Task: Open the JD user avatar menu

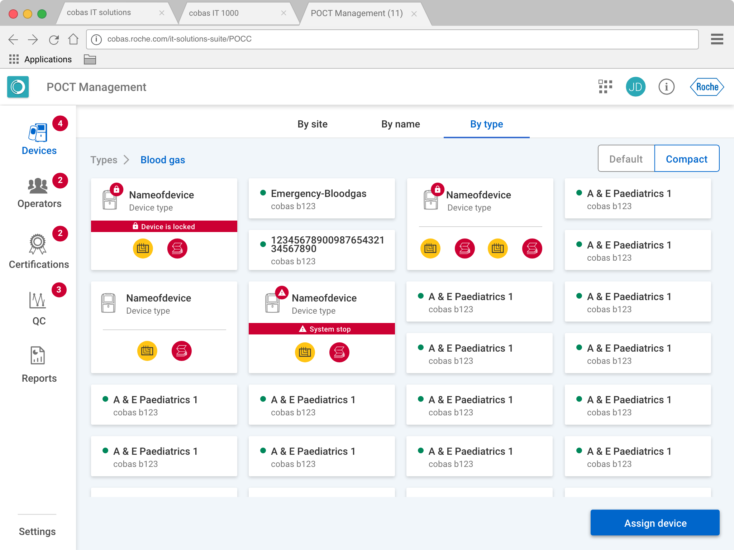Action: pyautogui.click(x=635, y=87)
